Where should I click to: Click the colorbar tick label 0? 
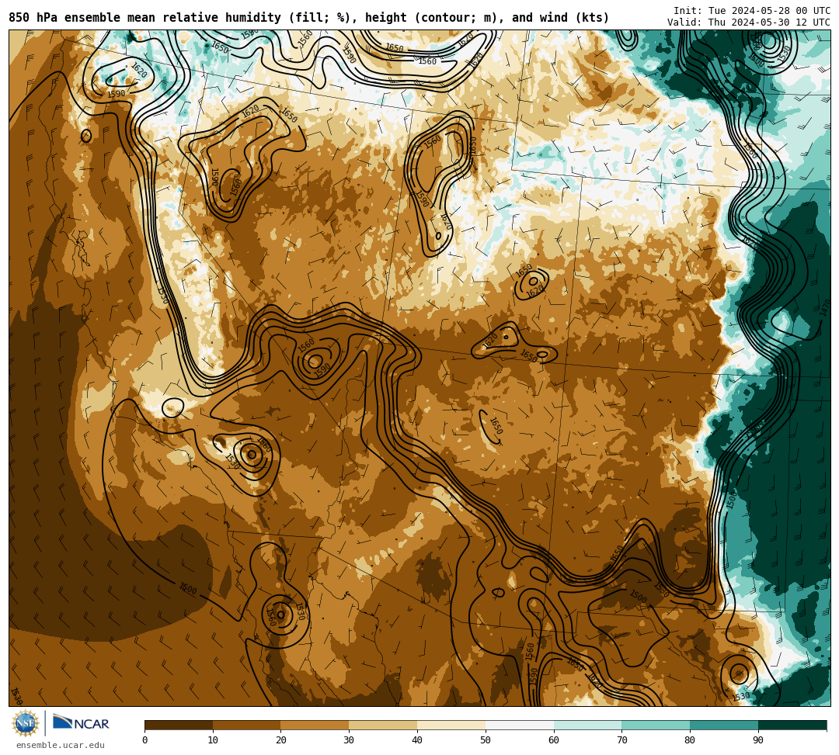tap(145, 740)
